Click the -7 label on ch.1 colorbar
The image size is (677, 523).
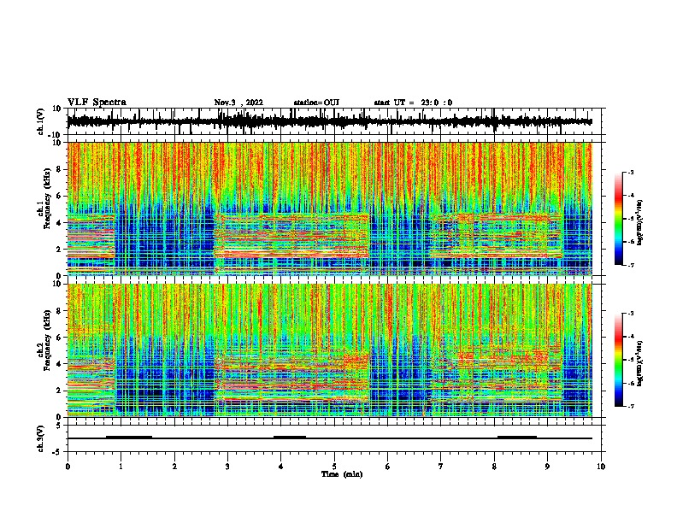click(x=630, y=265)
